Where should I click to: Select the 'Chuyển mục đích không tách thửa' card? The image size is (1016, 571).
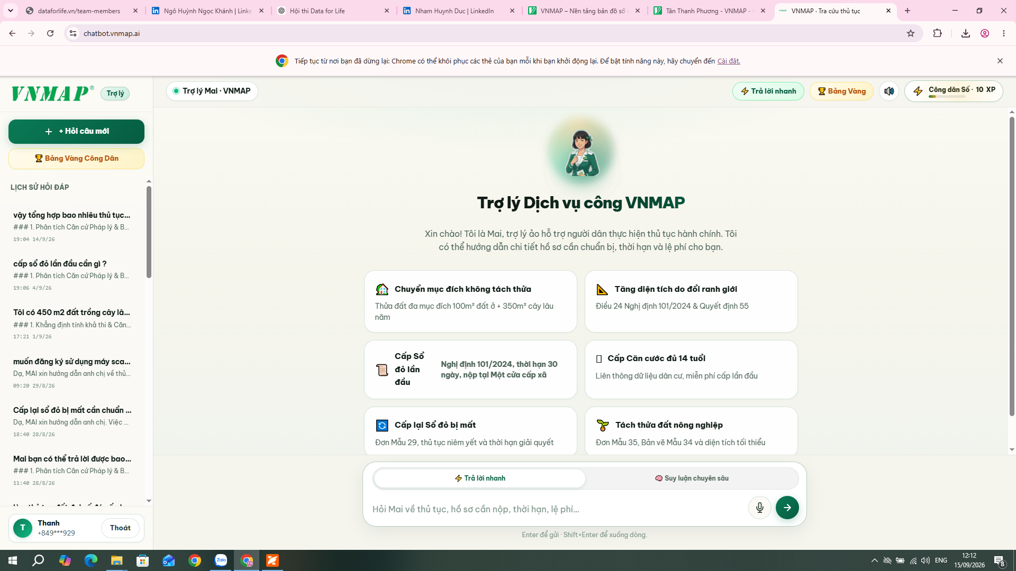point(470,301)
